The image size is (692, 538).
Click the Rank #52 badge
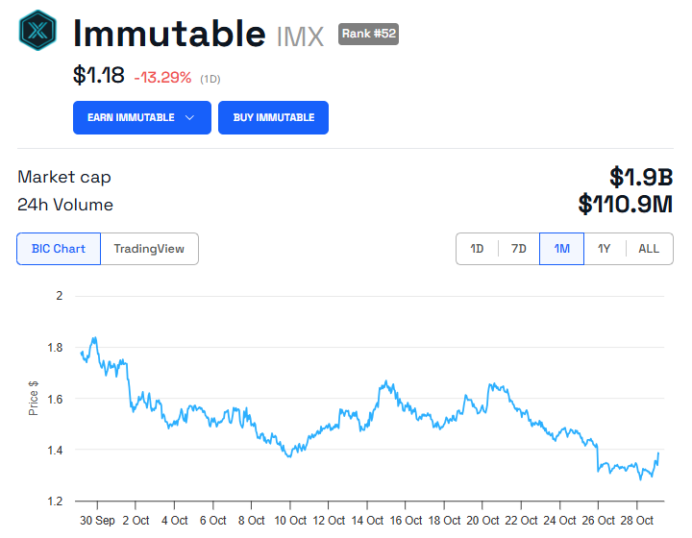(x=368, y=35)
